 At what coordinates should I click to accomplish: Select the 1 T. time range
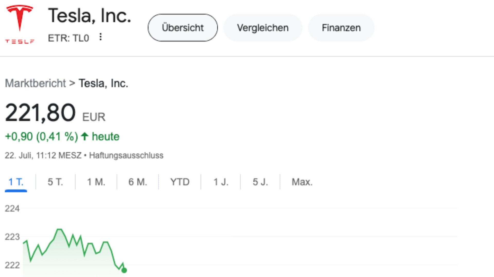click(16, 182)
